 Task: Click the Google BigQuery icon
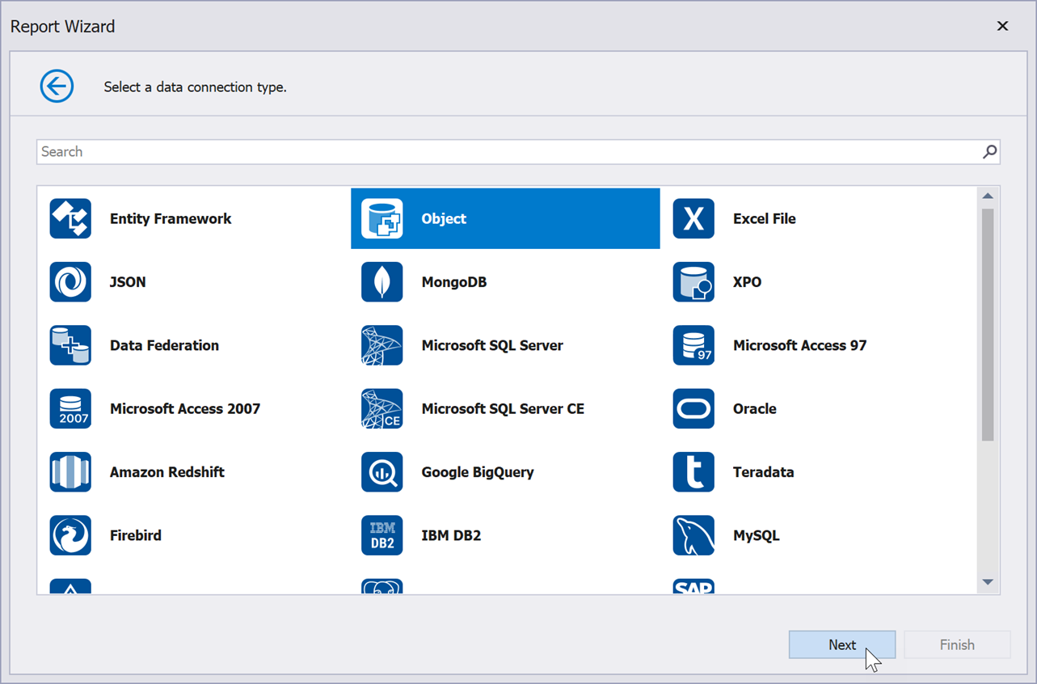tap(381, 471)
